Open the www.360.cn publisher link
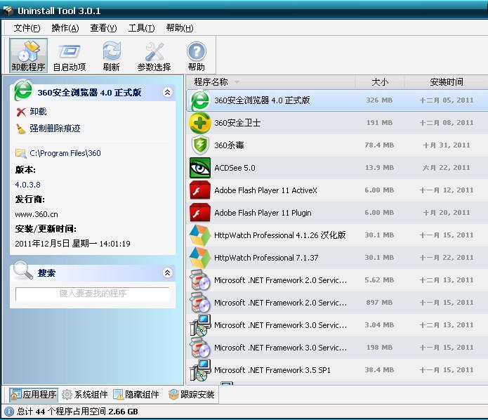The image size is (488, 420). pos(37,214)
